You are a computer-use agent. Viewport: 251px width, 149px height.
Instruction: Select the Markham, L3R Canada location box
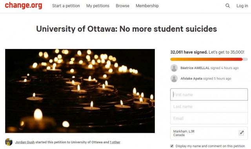209,133
